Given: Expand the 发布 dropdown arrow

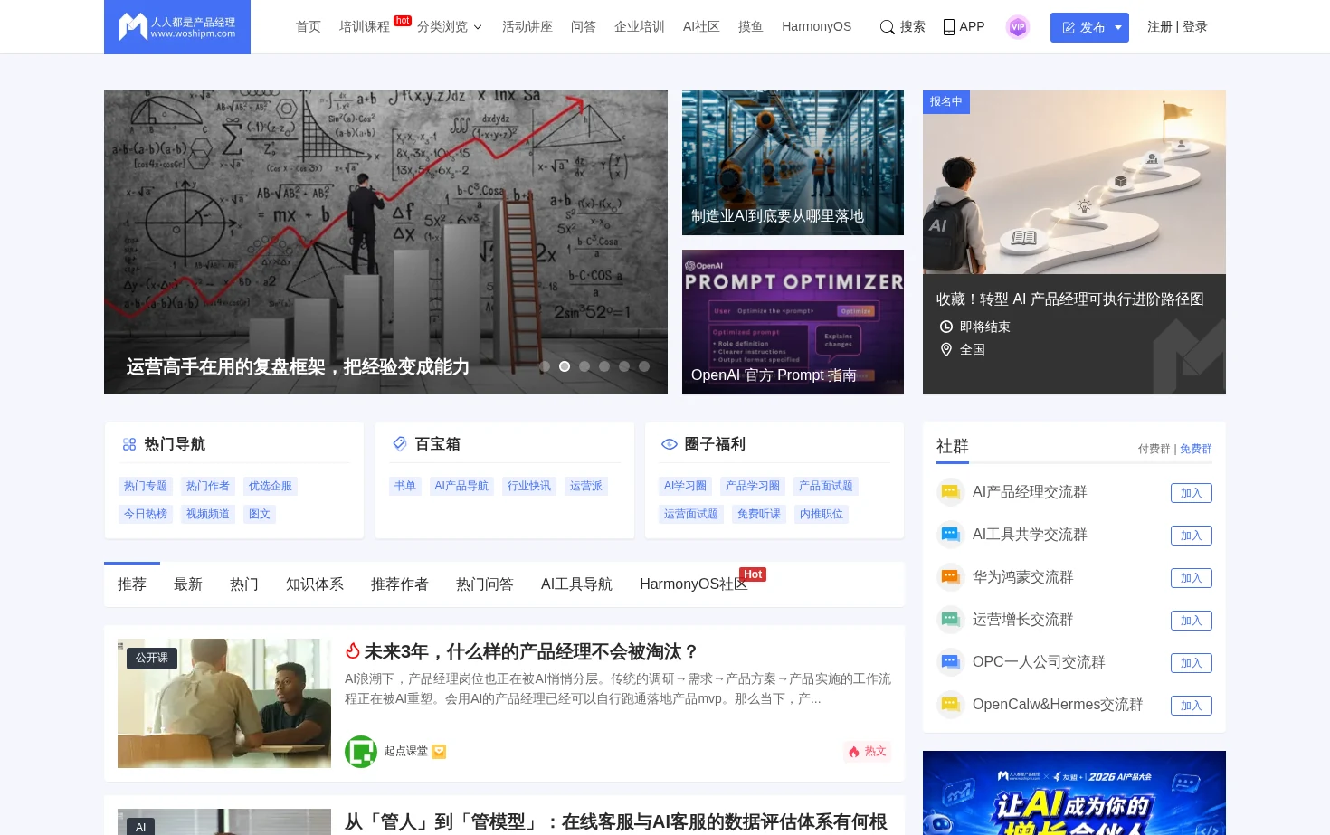Looking at the screenshot, I should 1118,27.
